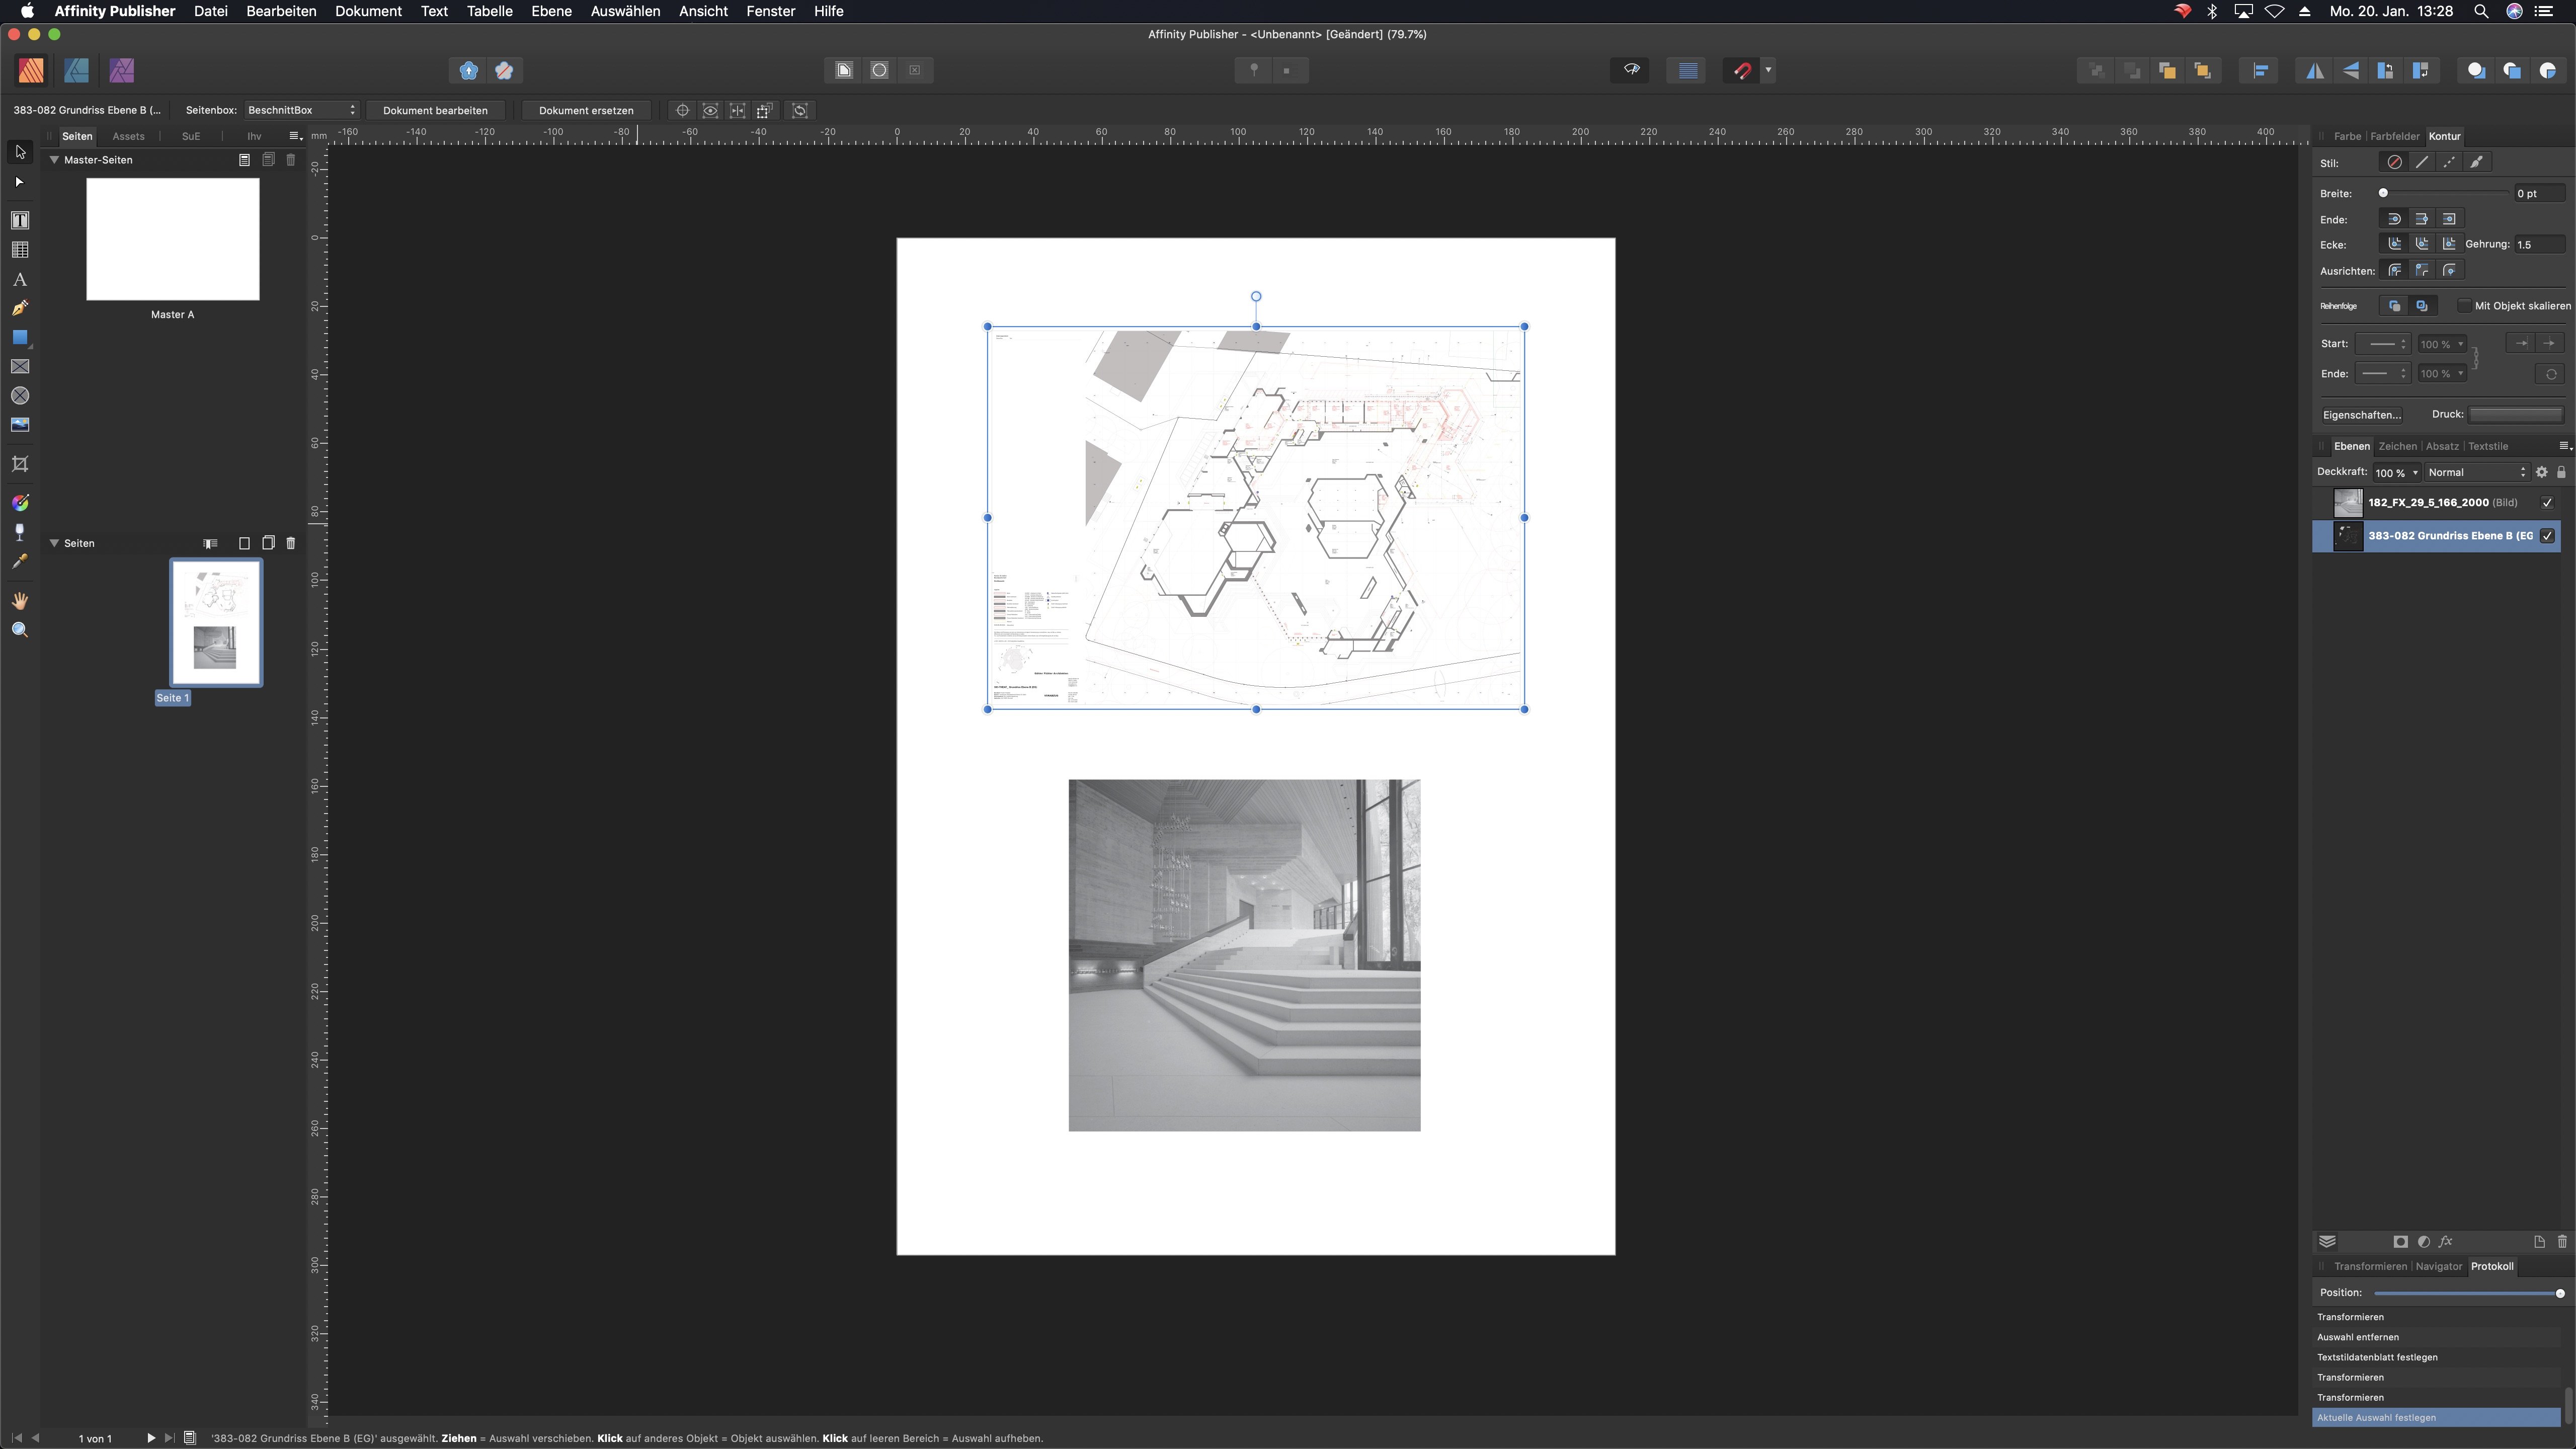2576x1449 pixels.
Task: Open snapping options dropdown arrow
Action: pos(1768,70)
